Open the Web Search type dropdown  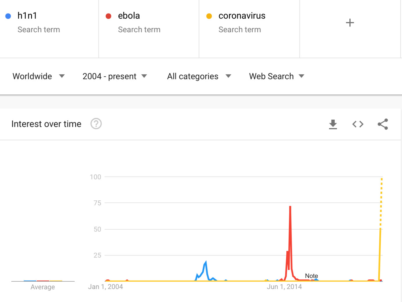pyautogui.click(x=277, y=76)
